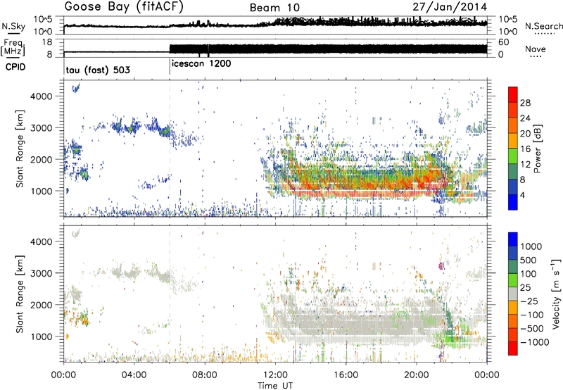Click the '08:00' time tick label
Image resolution: width=563 pixels, height=390 pixels.
(205, 375)
